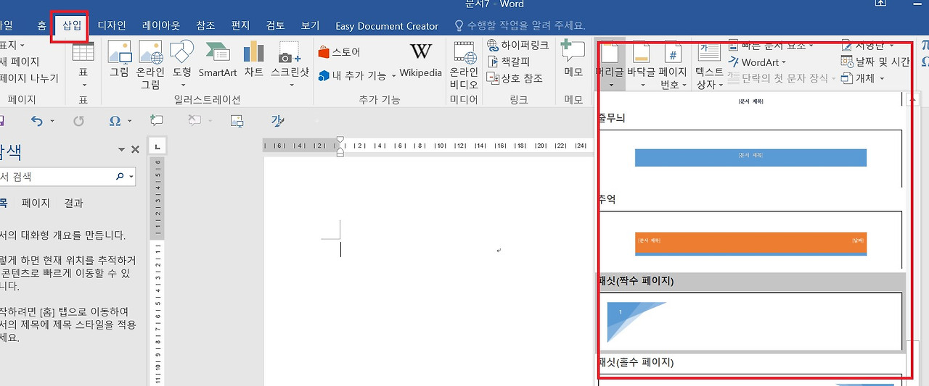Insert a SmartArt graphic
929x386 pixels.
click(x=218, y=59)
